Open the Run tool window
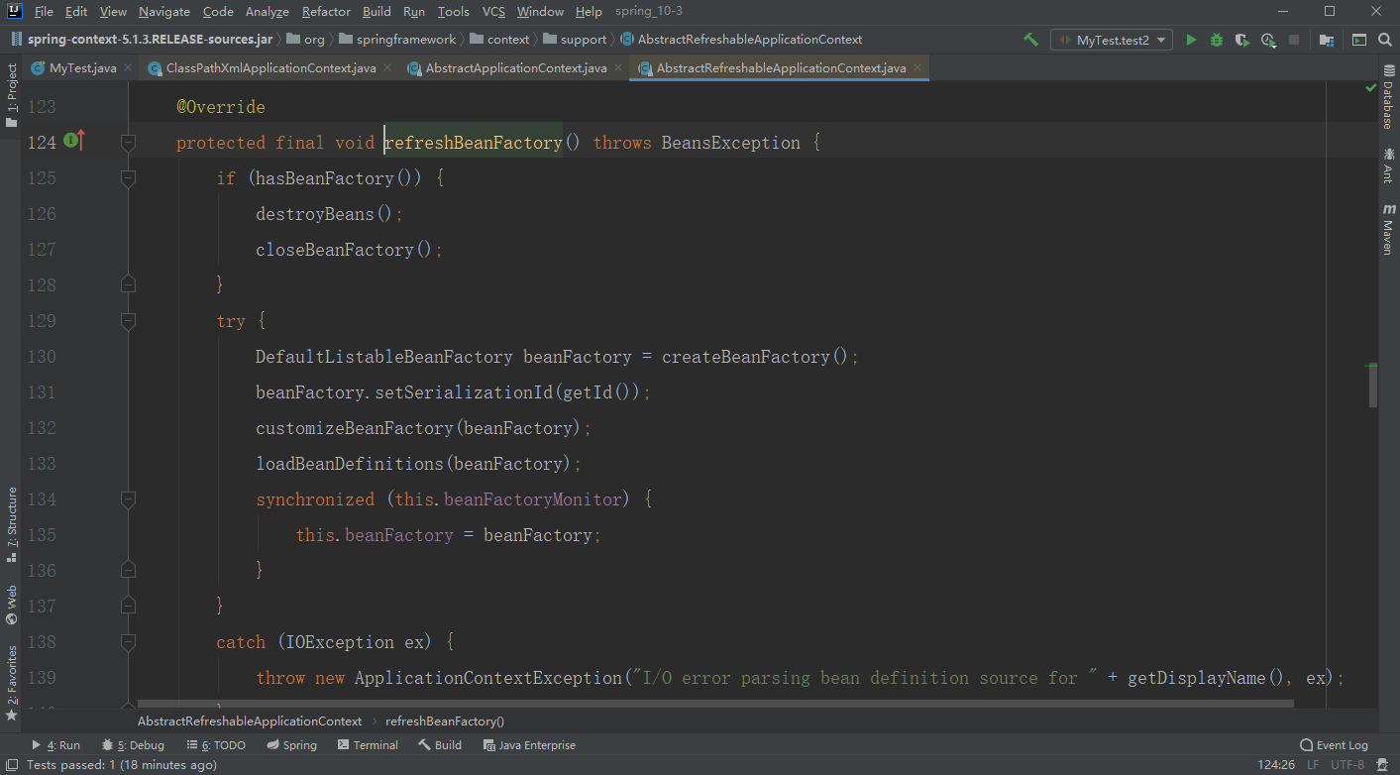 [x=55, y=745]
